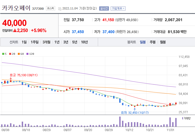Viewport: 195px width, 133px height.
Task: Click the 2022.11.04 기준(장마감) date text
Action: click(80, 8)
